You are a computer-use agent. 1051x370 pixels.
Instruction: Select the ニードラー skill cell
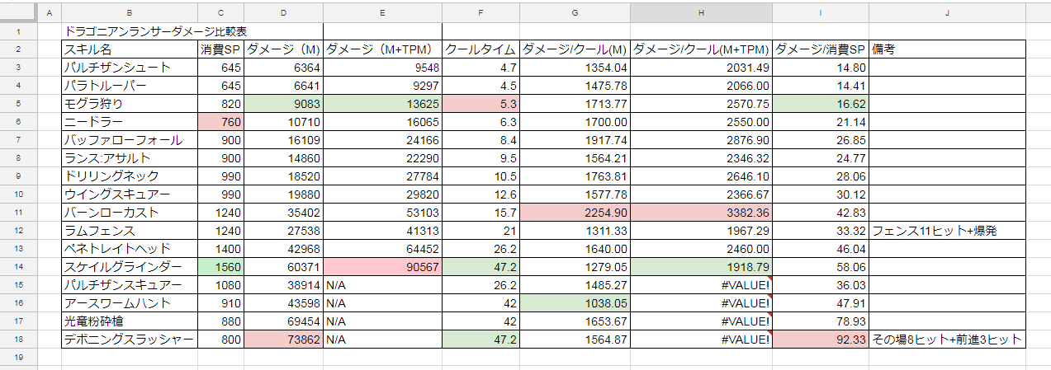[x=130, y=122]
